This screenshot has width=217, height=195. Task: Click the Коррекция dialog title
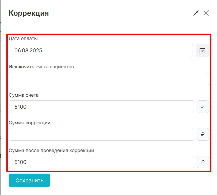(x=29, y=13)
